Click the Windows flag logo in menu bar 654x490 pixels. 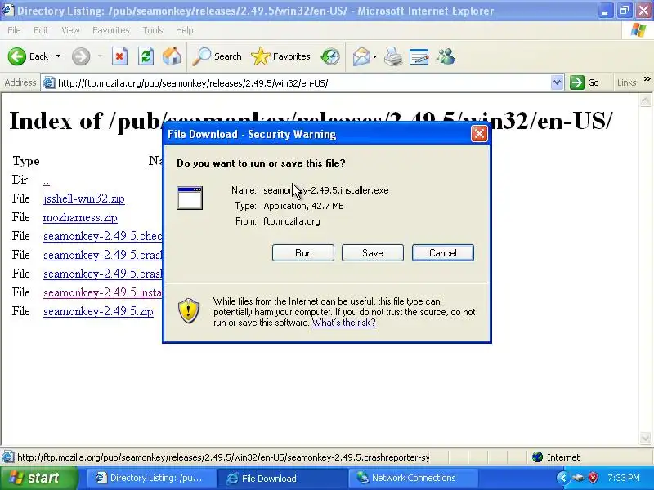638,30
